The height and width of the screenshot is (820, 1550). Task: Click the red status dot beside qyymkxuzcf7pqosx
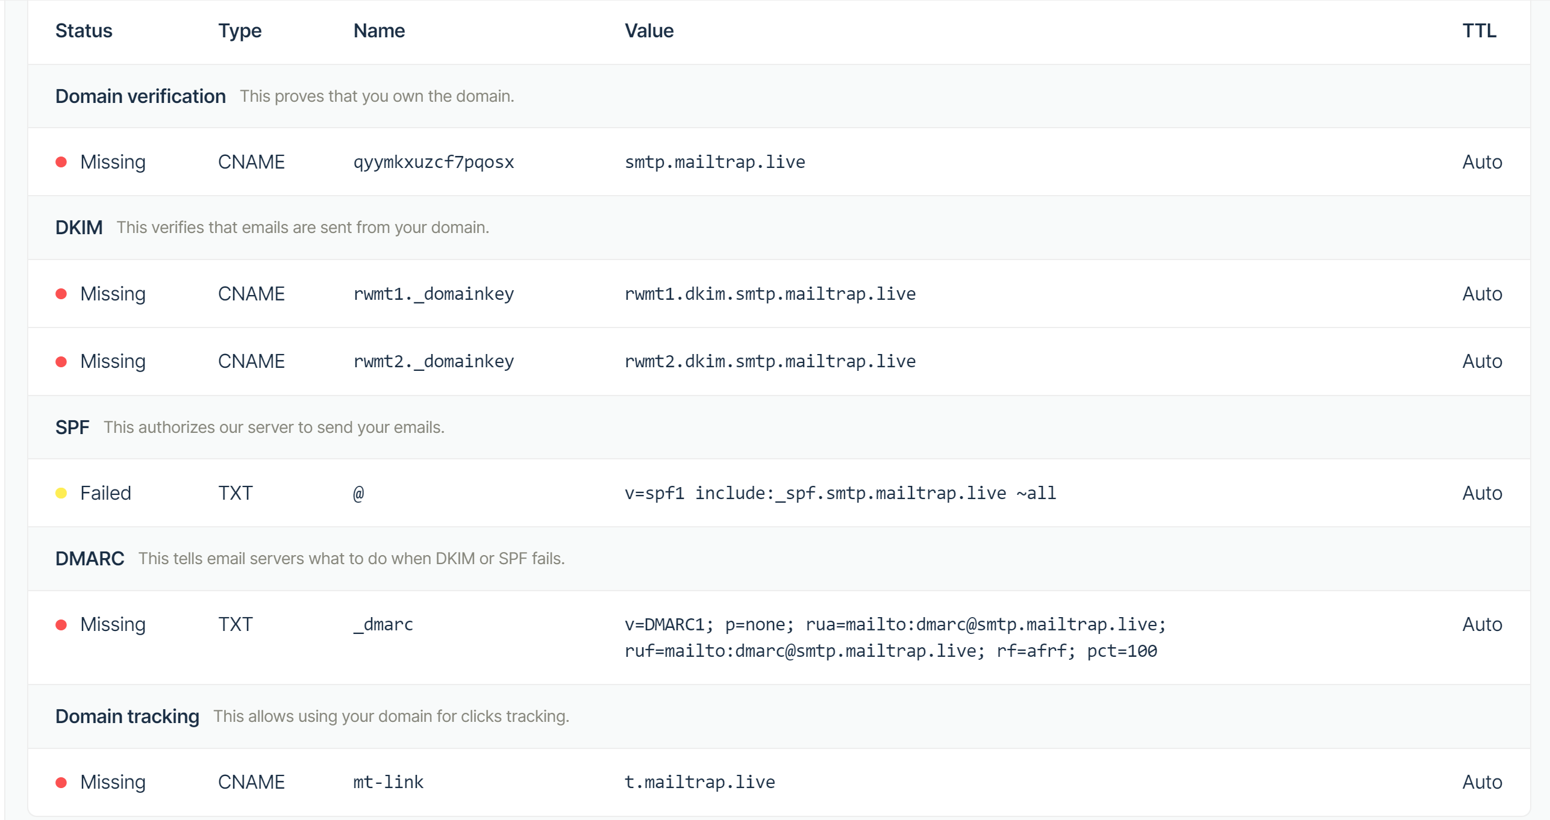pos(61,162)
